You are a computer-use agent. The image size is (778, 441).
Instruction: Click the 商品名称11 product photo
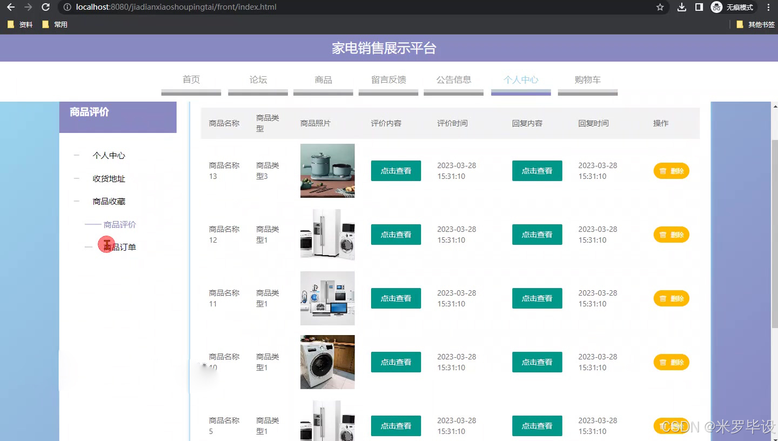coord(327,298)
